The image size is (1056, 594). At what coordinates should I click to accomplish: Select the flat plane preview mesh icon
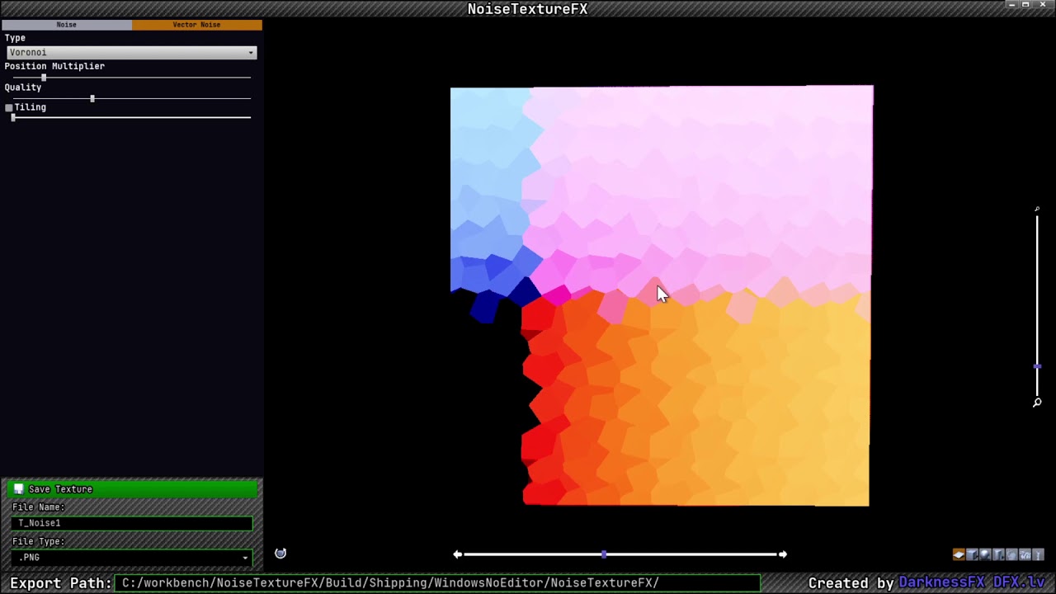click(959, 554)
